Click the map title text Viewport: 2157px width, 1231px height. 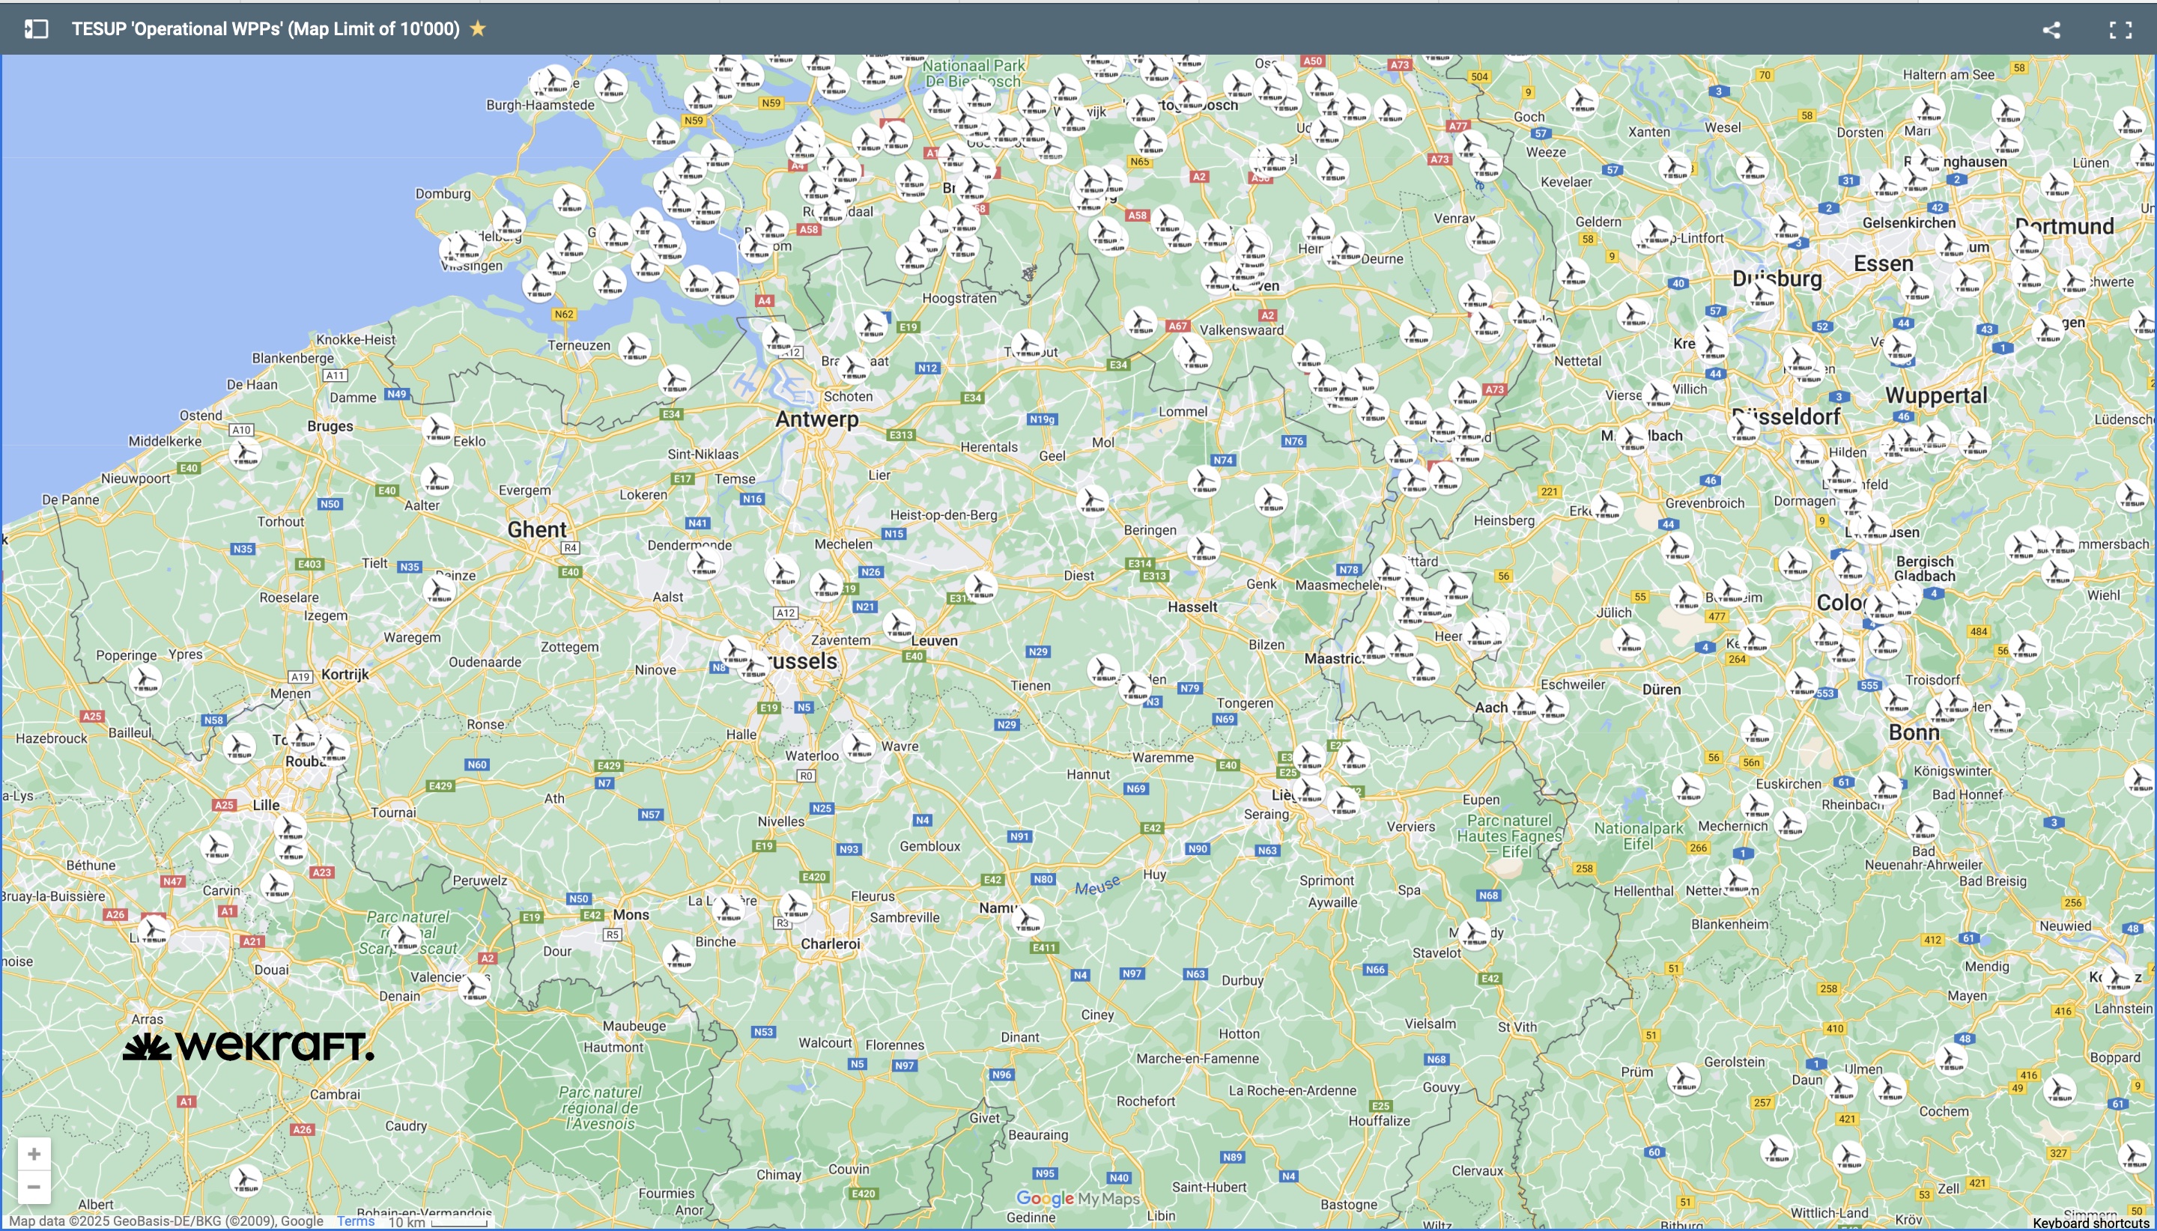[265, 28]
